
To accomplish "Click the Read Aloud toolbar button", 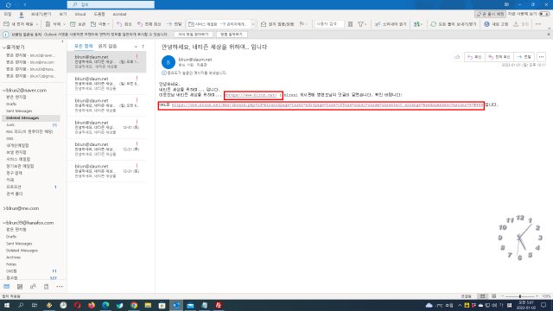I will [x=391, y=24].
